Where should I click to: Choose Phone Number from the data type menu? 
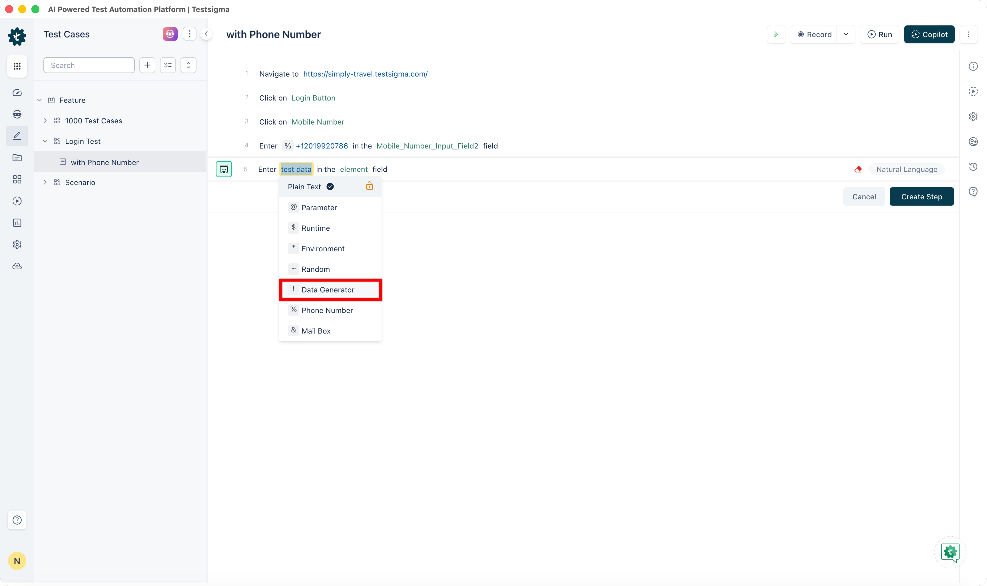[330, 310]
